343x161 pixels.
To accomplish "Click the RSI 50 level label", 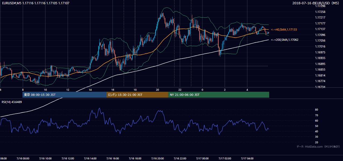I will click(x=316, y=126).
